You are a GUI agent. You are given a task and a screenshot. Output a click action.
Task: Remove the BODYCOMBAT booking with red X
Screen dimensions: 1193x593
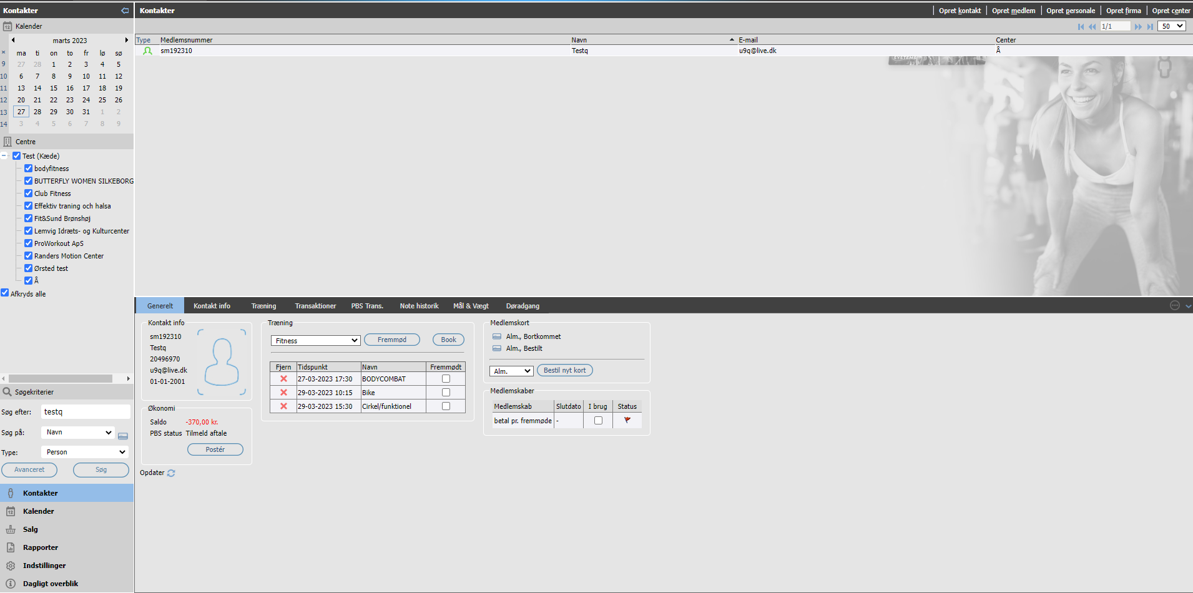(283, 379)
